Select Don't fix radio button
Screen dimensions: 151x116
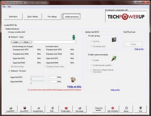tap(92, 41)
